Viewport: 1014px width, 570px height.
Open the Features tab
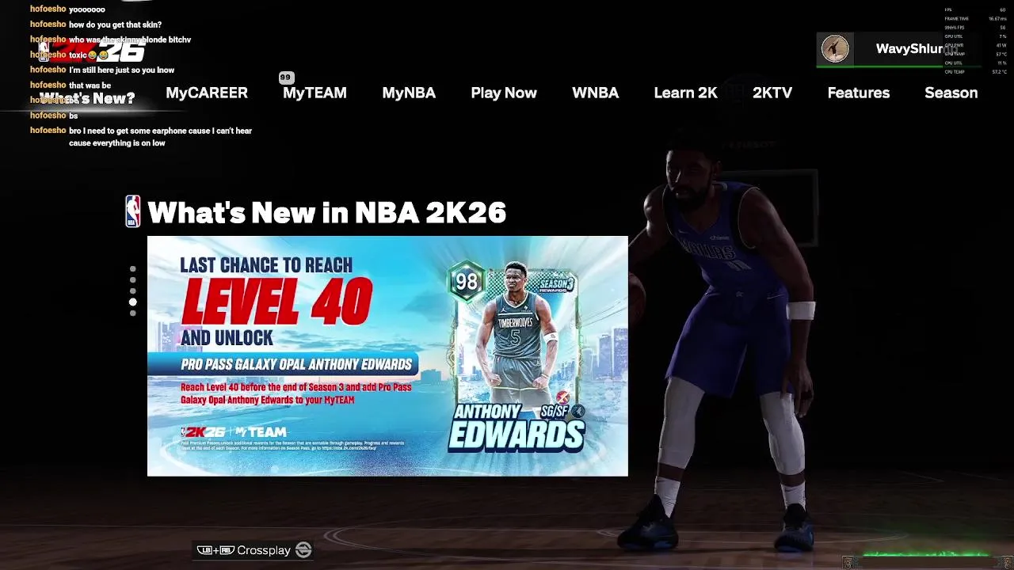click(858, 93)
